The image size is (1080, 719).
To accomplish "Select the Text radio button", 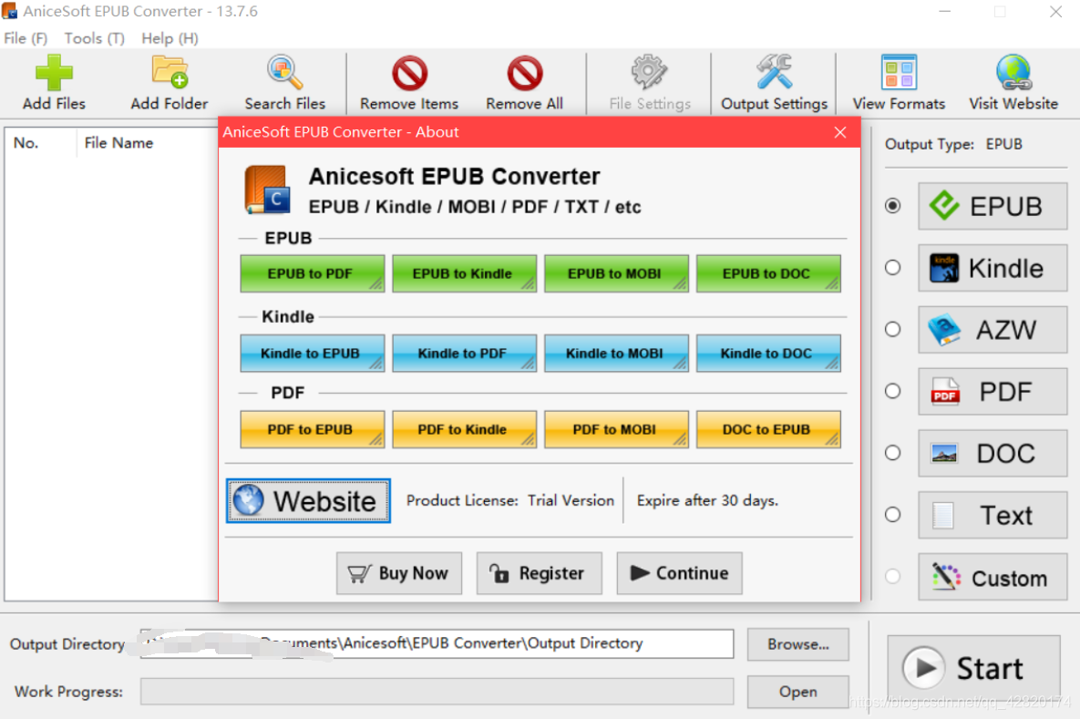I will 892,515.
